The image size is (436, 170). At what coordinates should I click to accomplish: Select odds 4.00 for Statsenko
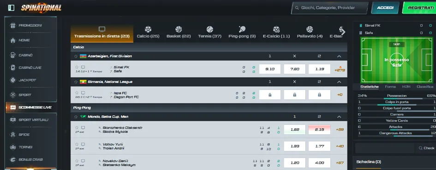[x=319, y=163]
